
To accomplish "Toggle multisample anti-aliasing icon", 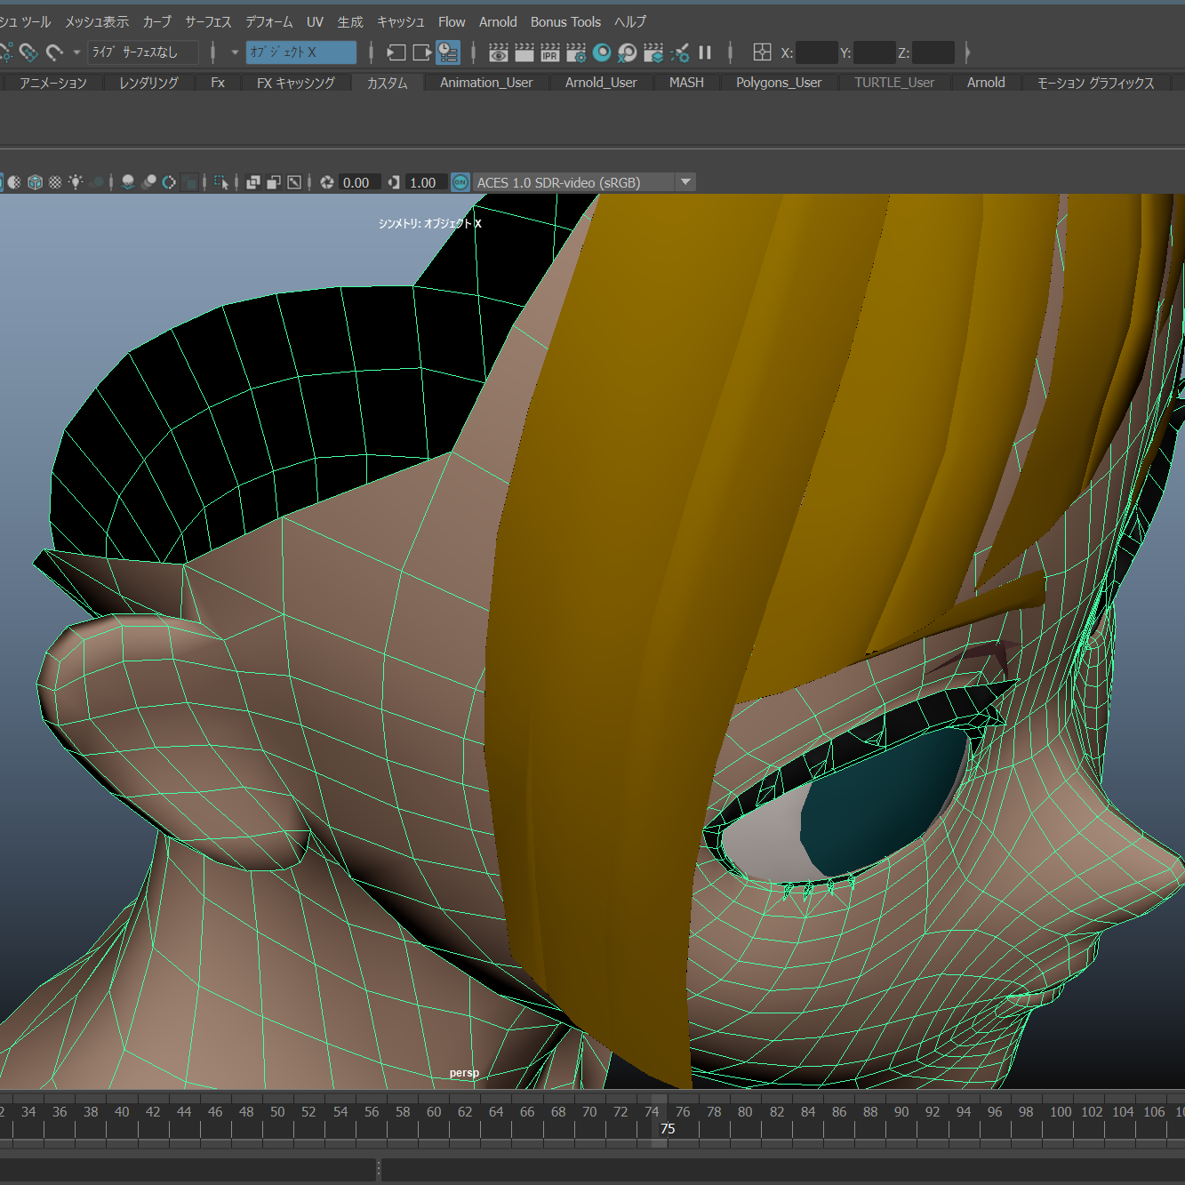I will point(169,182).
